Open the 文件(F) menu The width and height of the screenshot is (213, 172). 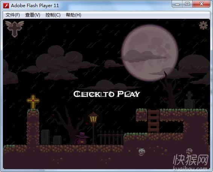pos(13,15)
